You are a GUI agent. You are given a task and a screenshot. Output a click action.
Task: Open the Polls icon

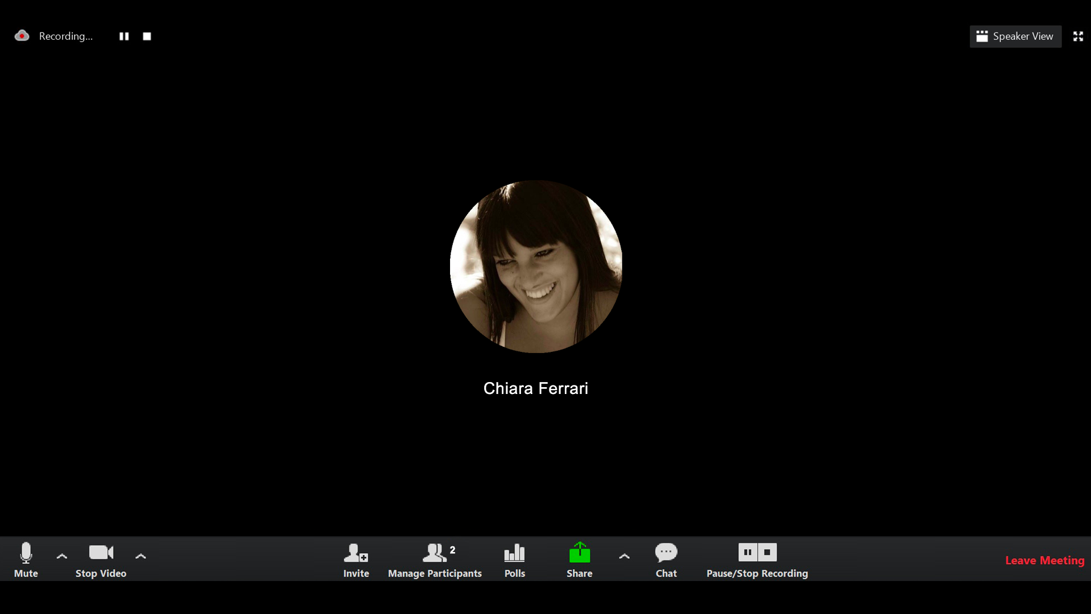coord(514,553)
